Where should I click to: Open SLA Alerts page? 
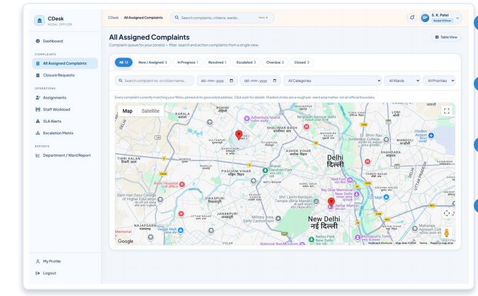tap(65, 121)
